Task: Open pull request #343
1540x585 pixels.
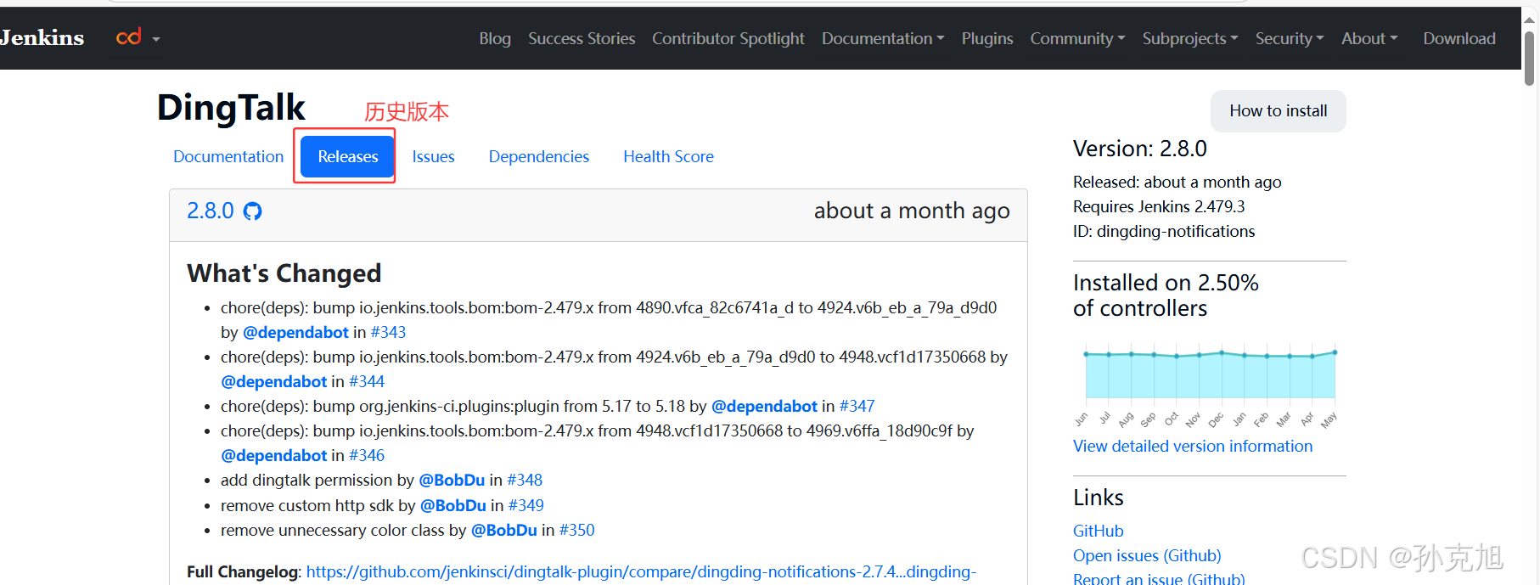Action: 389,332
